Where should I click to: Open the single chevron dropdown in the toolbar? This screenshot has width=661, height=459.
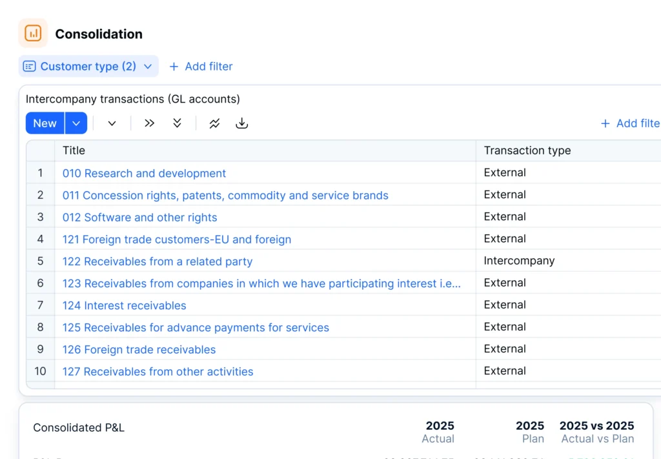[x=112, y=123]
